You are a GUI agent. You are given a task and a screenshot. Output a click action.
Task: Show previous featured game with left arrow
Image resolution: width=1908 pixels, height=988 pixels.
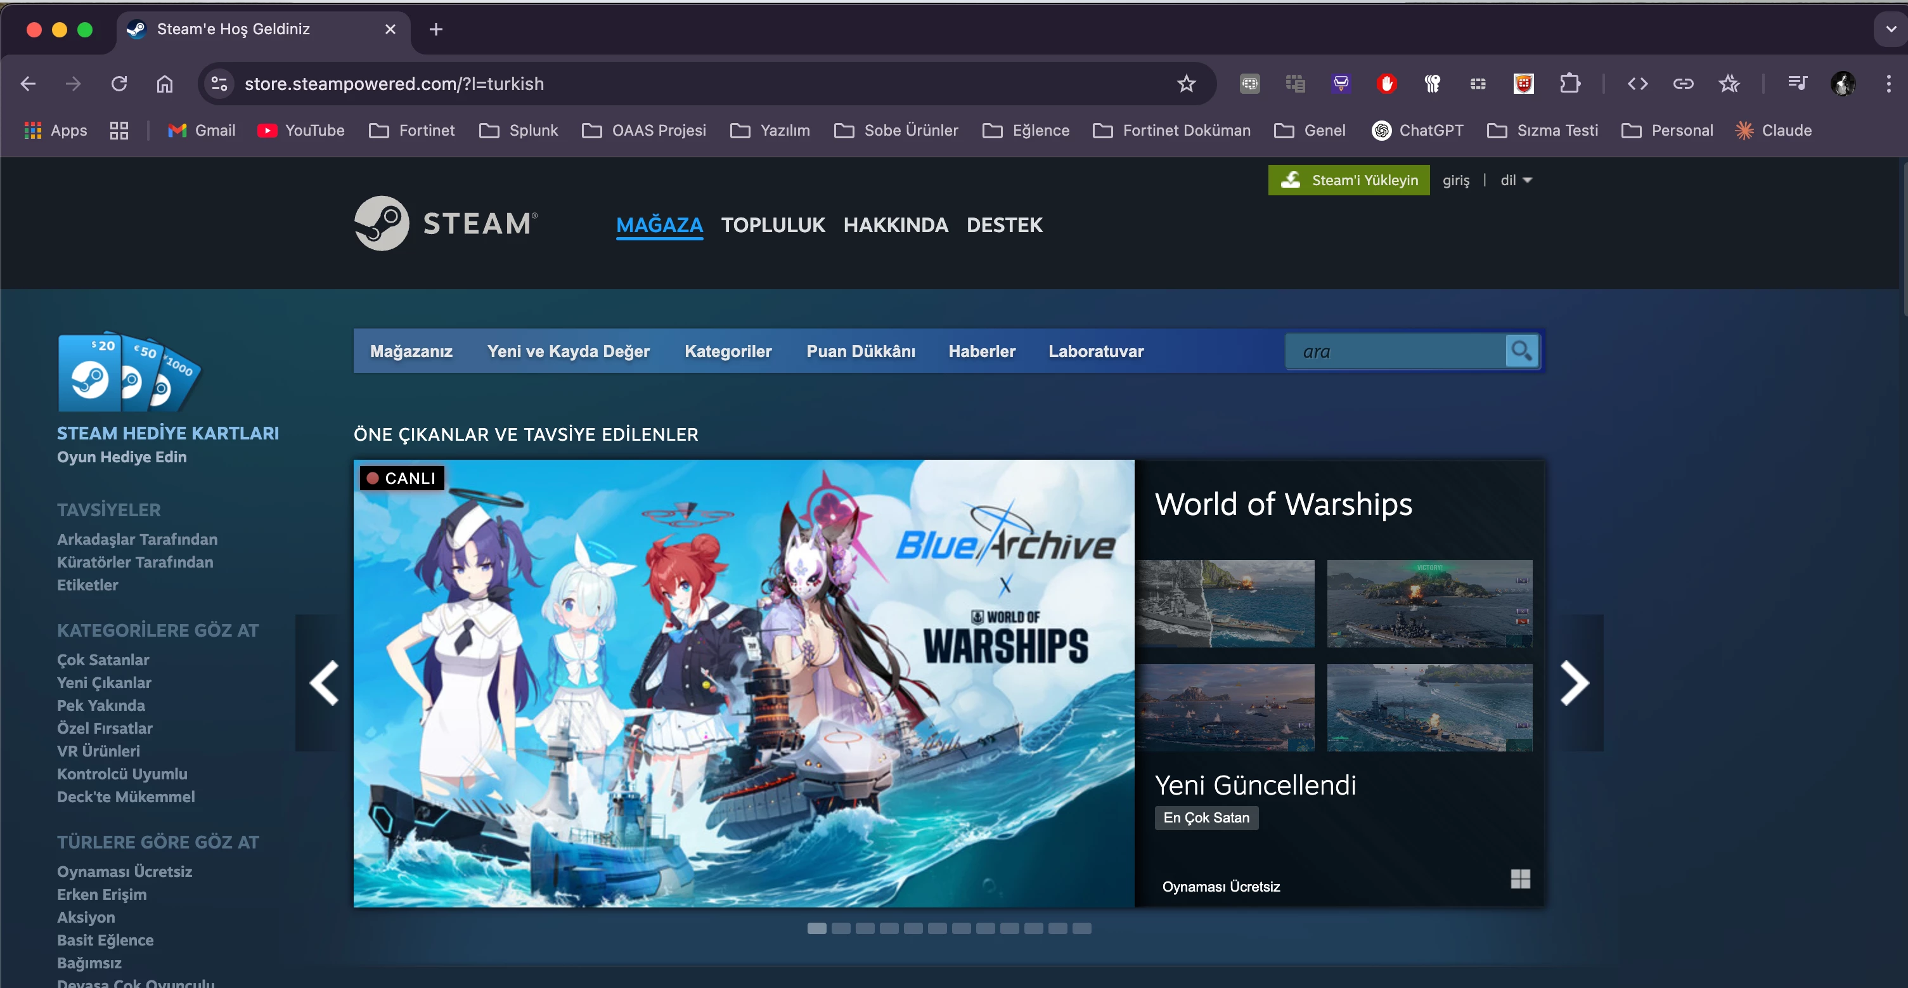(x=324, y=682)
